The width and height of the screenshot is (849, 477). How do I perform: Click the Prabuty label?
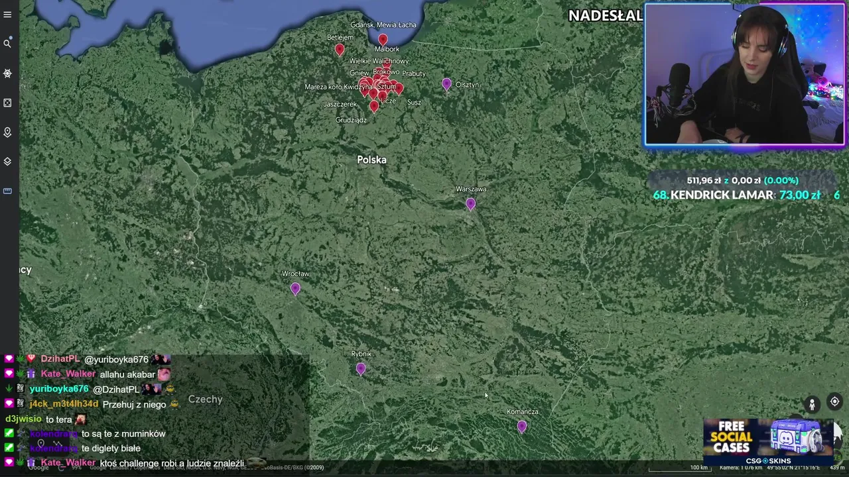[x=414, y=74]
